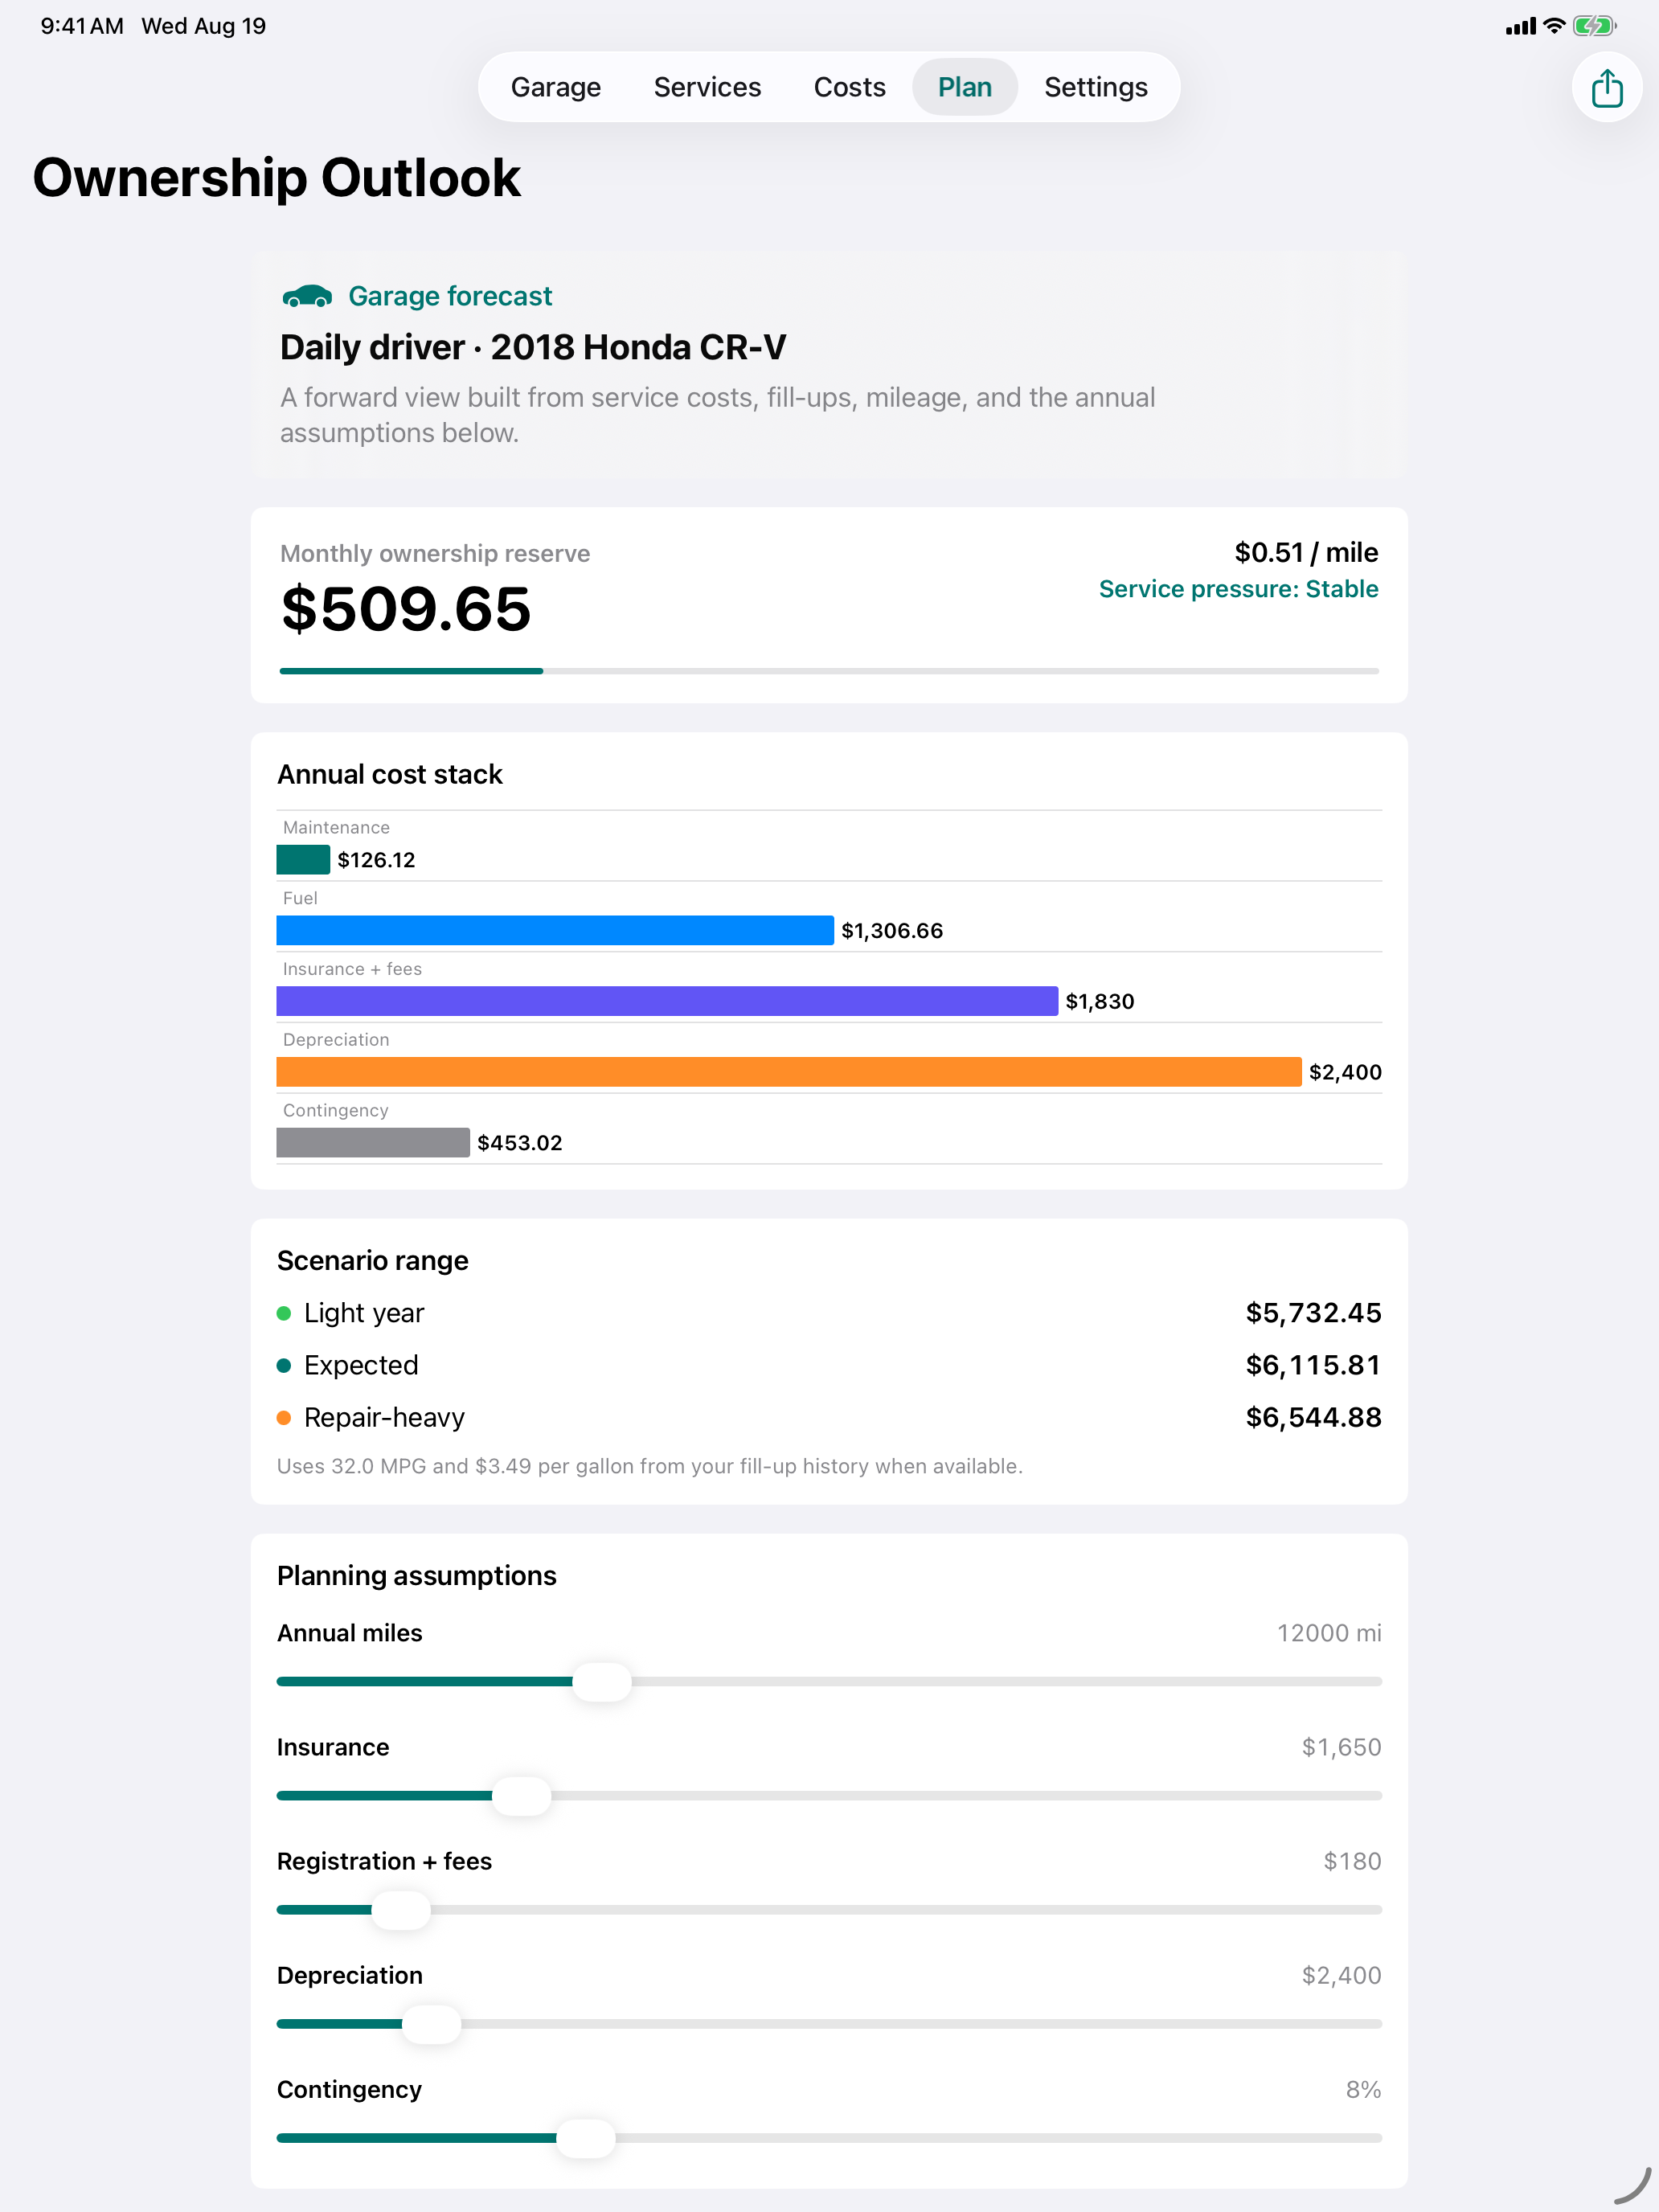The height and width of the screenshot is (2212, 1659).
Task: Click the Planning assumptions heading
Action: click(x=417, y=1575)
